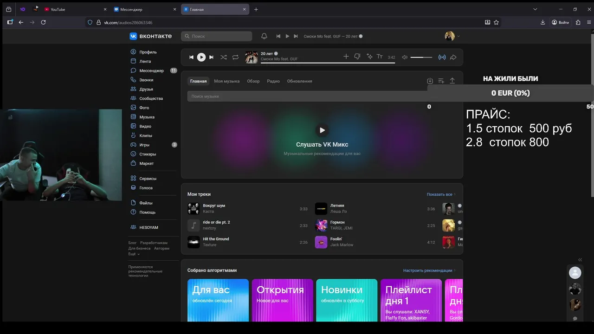Image resolution: width=594 pixels, height=334 pixels.
Task: Click the player volume slider
Action: 421,57
